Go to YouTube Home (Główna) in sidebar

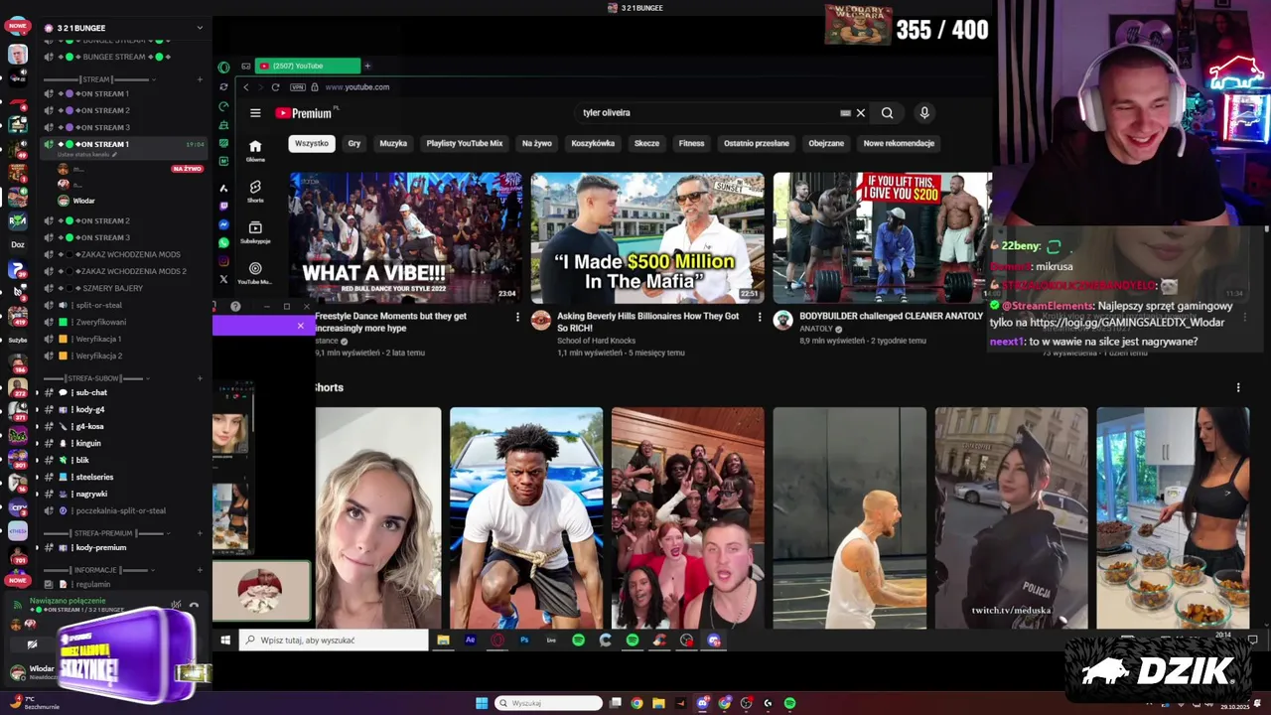pos(255,150)
